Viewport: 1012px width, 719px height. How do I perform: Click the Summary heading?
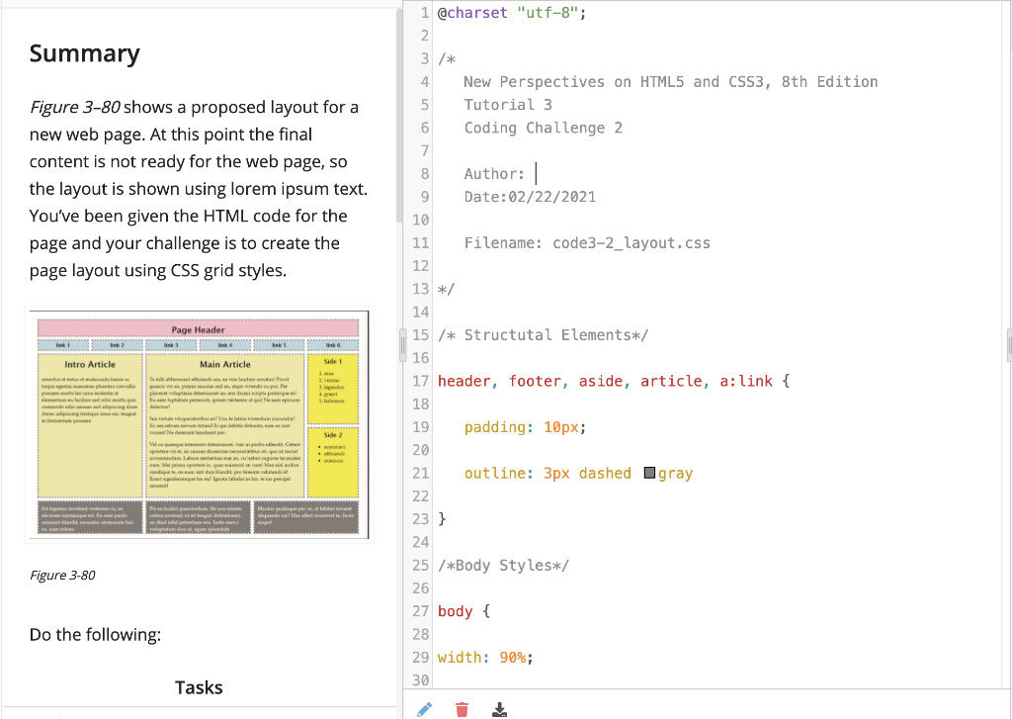click(x=84, y=53)
